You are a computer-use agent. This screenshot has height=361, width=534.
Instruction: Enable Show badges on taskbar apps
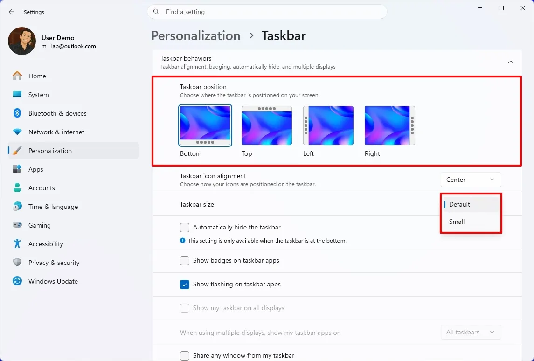tap(185, 261)
